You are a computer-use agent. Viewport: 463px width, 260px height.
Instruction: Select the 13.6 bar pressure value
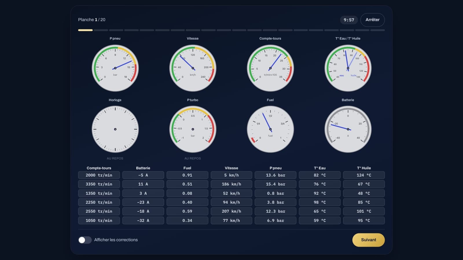coord(275,175)
